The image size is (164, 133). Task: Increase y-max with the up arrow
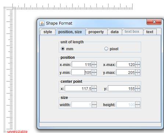click(x=138, y=71)
